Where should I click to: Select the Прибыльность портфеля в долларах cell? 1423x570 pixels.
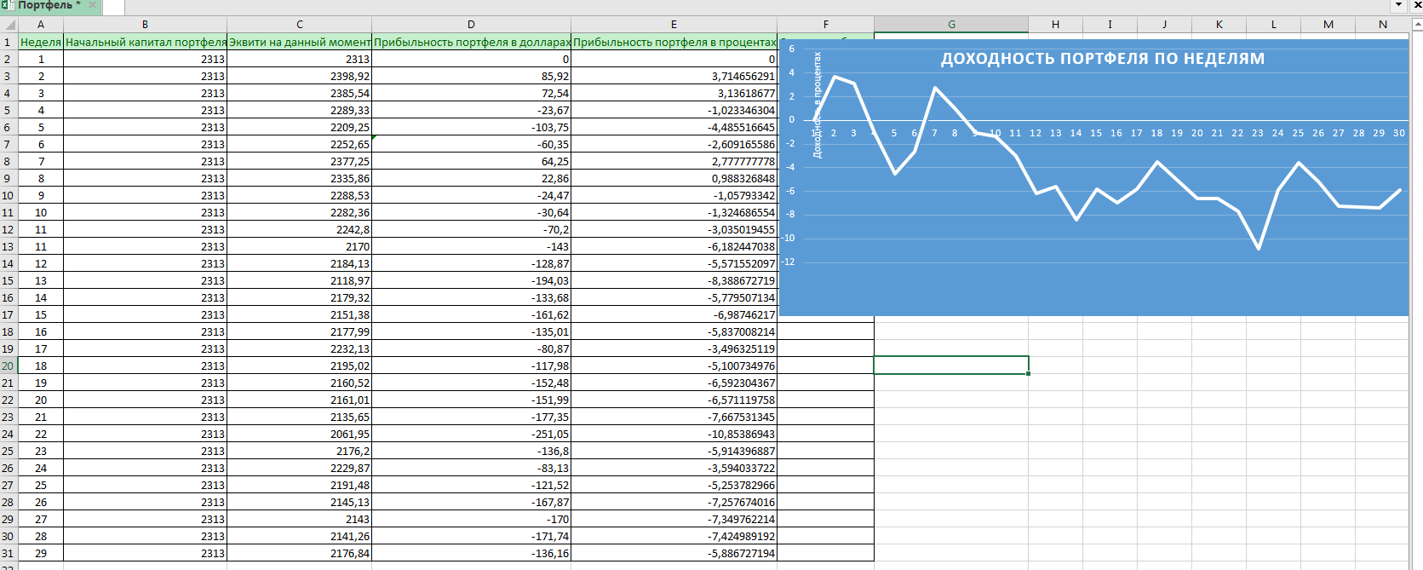tap(471, 42)
